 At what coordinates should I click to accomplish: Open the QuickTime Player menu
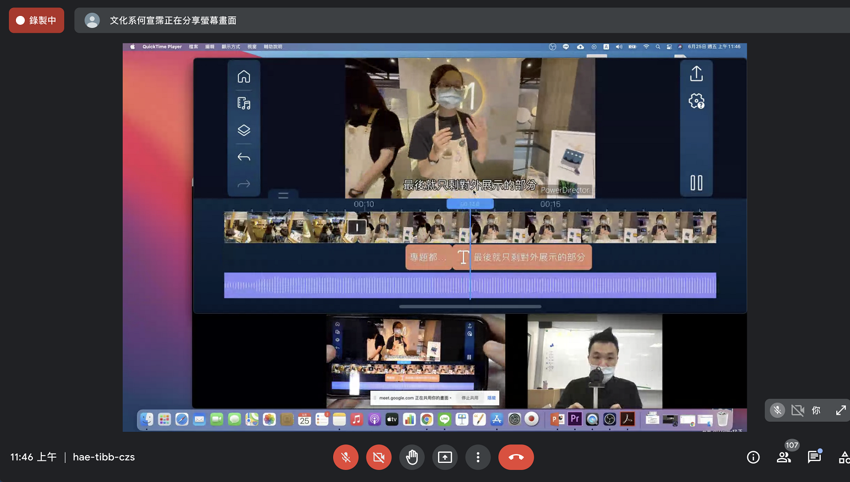point(162,47)
